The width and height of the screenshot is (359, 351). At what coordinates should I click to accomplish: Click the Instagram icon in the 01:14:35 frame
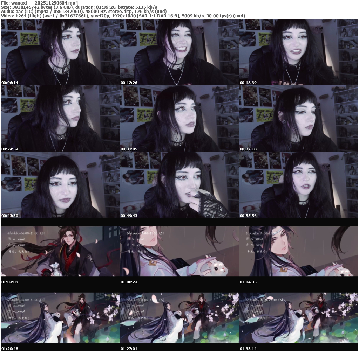click(248, 239)
